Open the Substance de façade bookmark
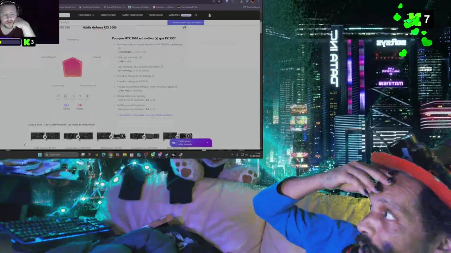 (139, 7)
